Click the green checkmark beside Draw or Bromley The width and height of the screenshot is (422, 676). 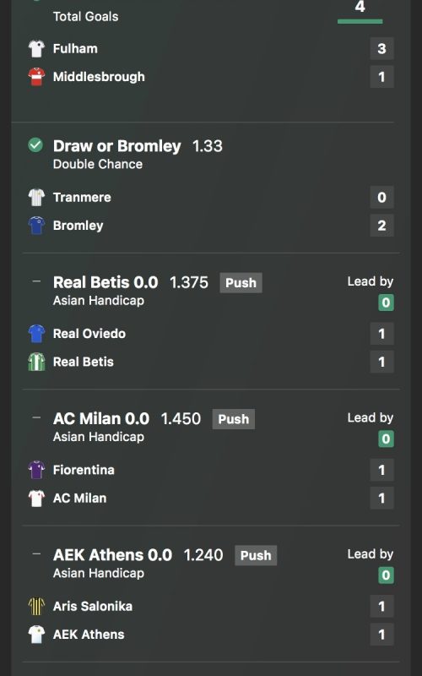[35, 144]
